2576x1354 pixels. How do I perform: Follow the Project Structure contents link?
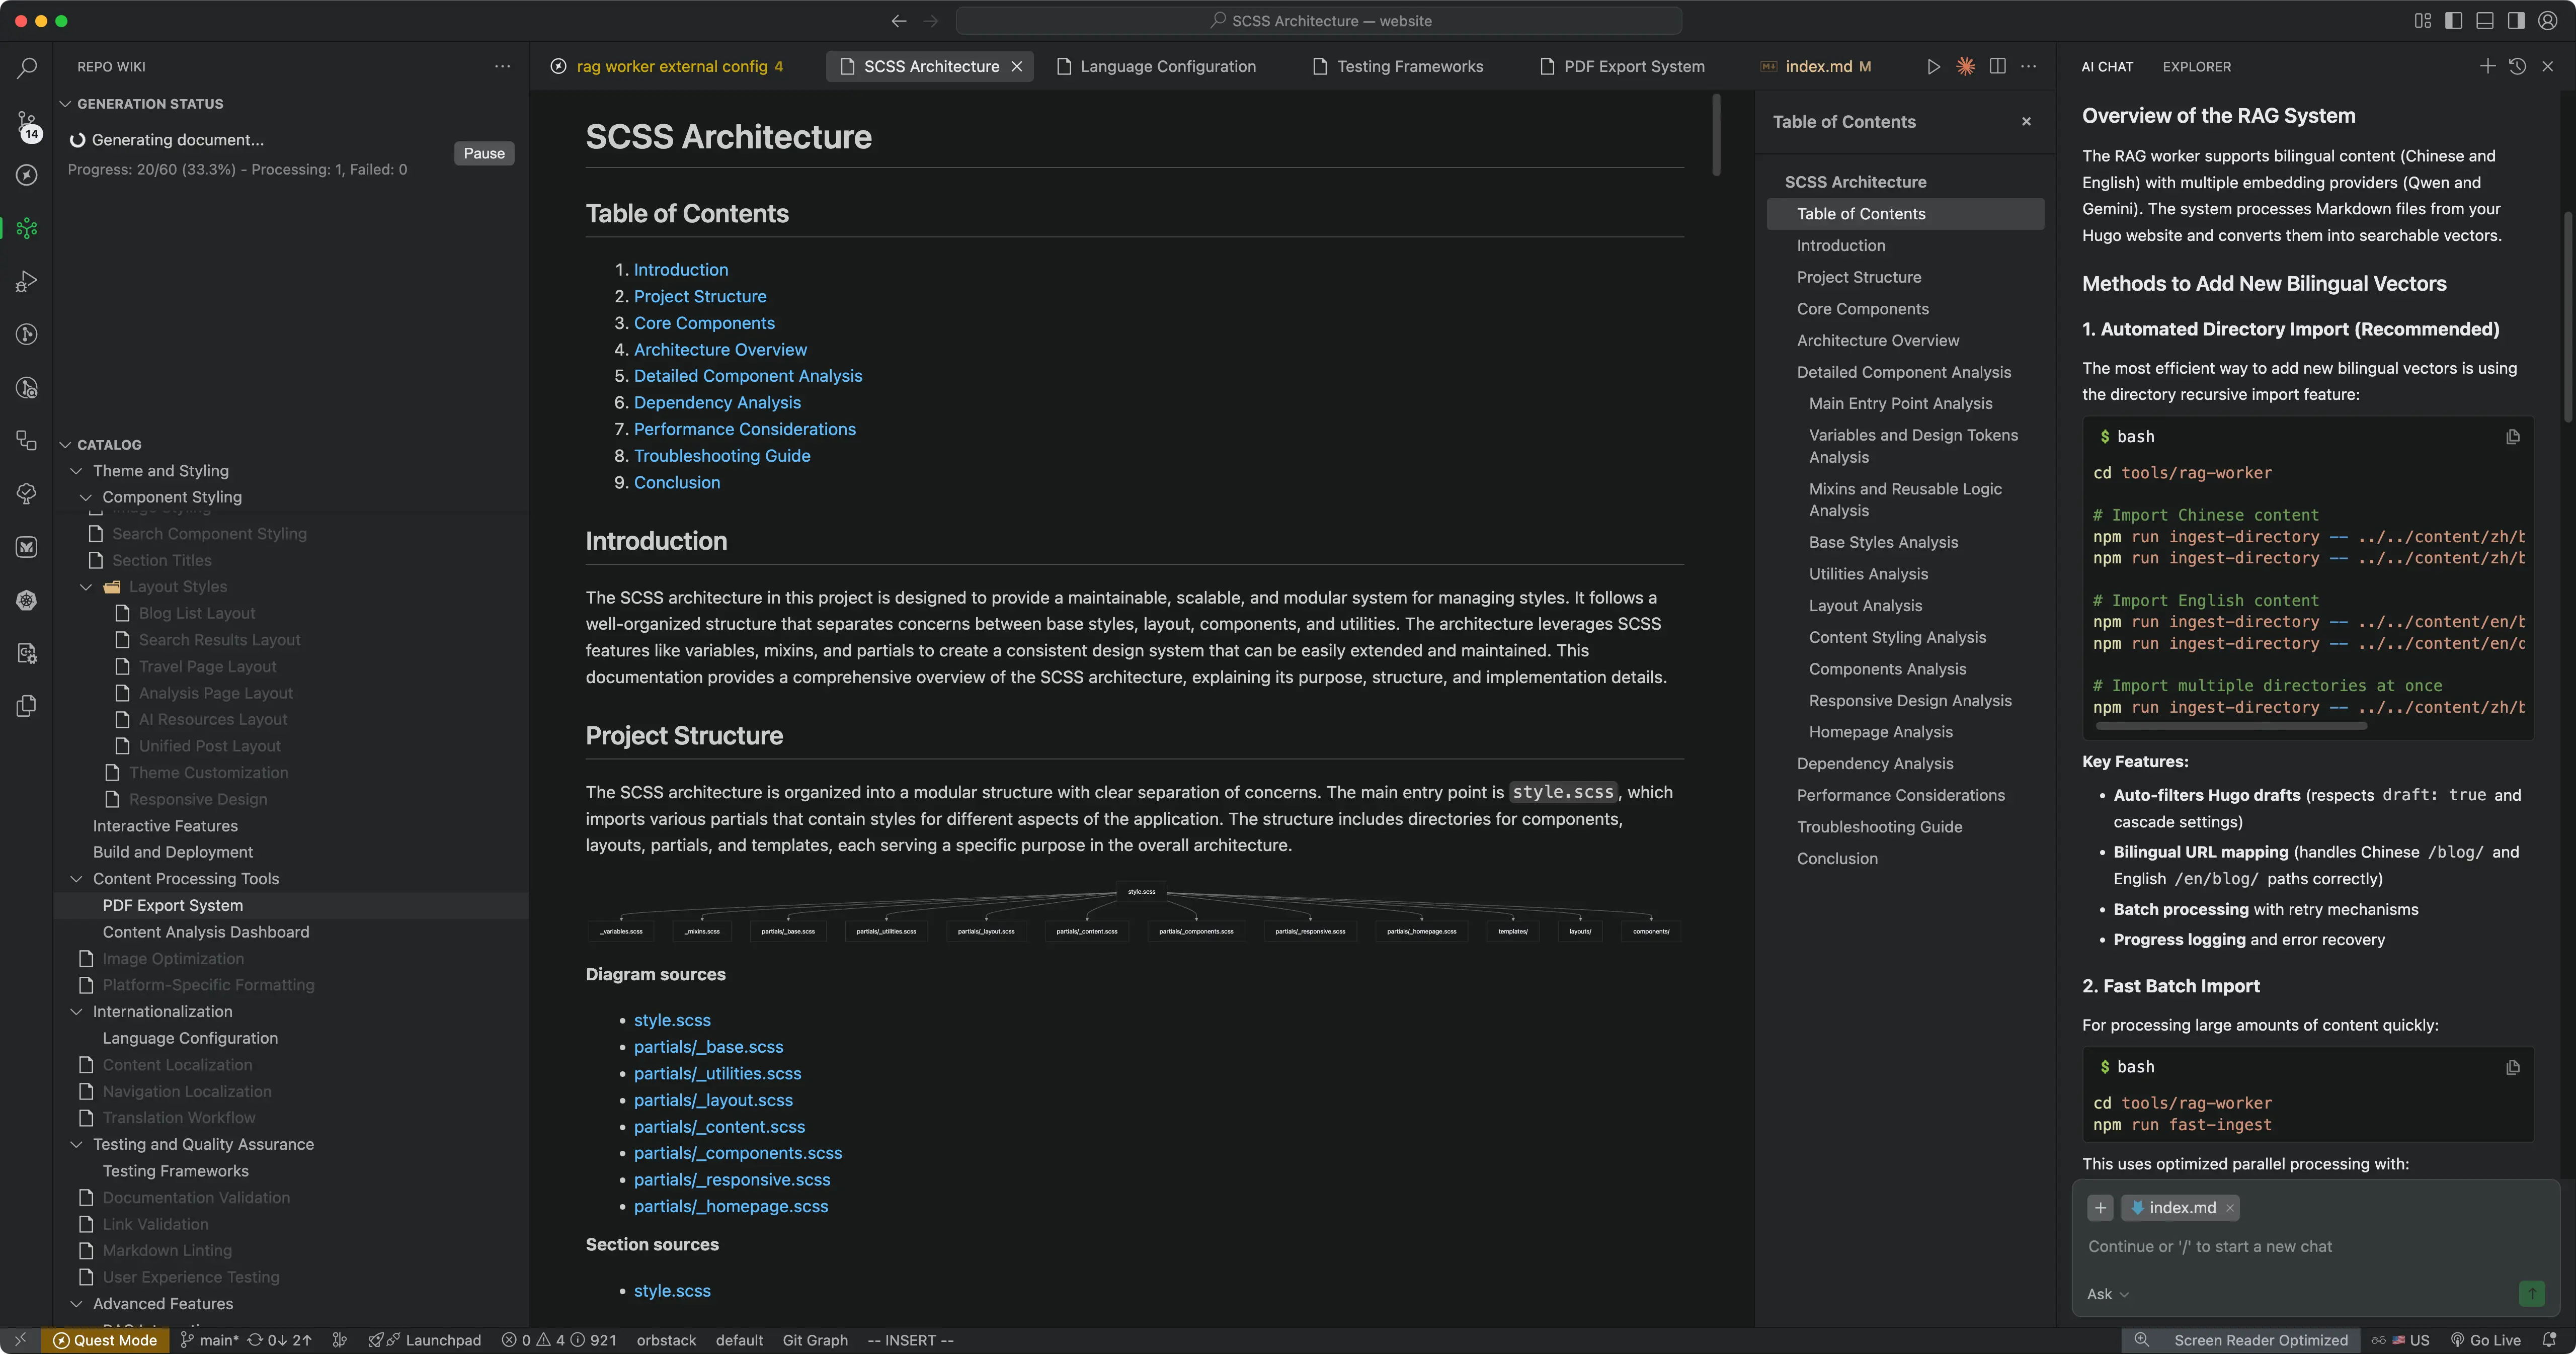tap(700, 296)
